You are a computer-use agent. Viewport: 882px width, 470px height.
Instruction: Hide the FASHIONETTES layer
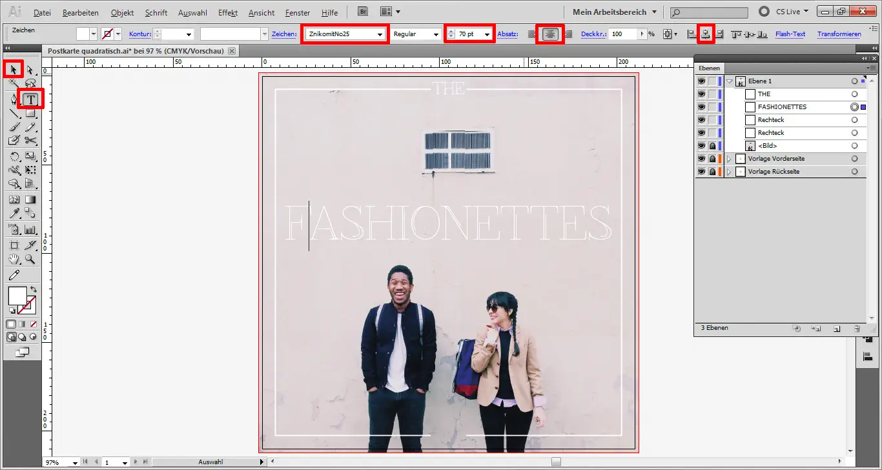click(701, 107)
